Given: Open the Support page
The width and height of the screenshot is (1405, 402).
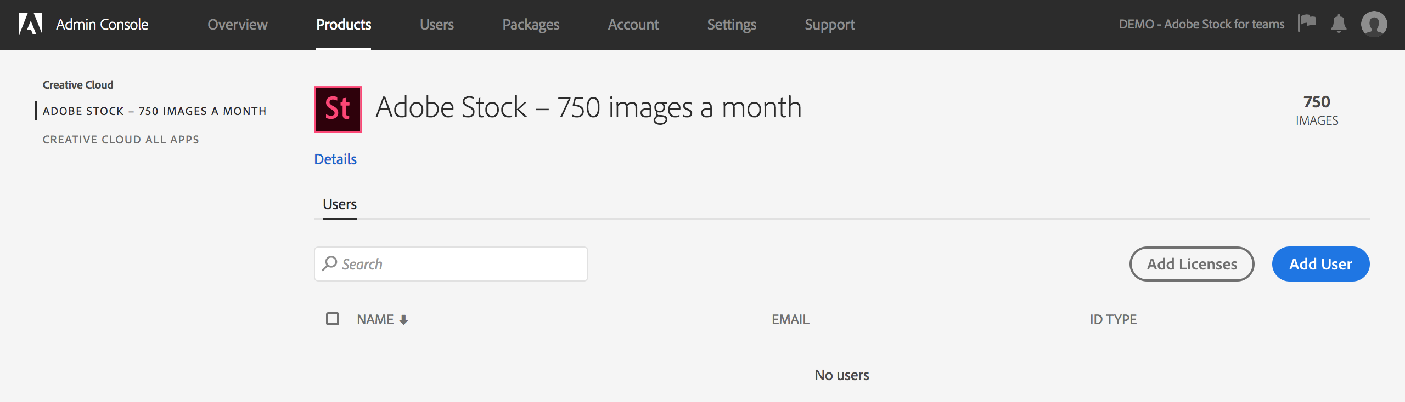Looking at the screenshot, I should [x=829, y=25].
